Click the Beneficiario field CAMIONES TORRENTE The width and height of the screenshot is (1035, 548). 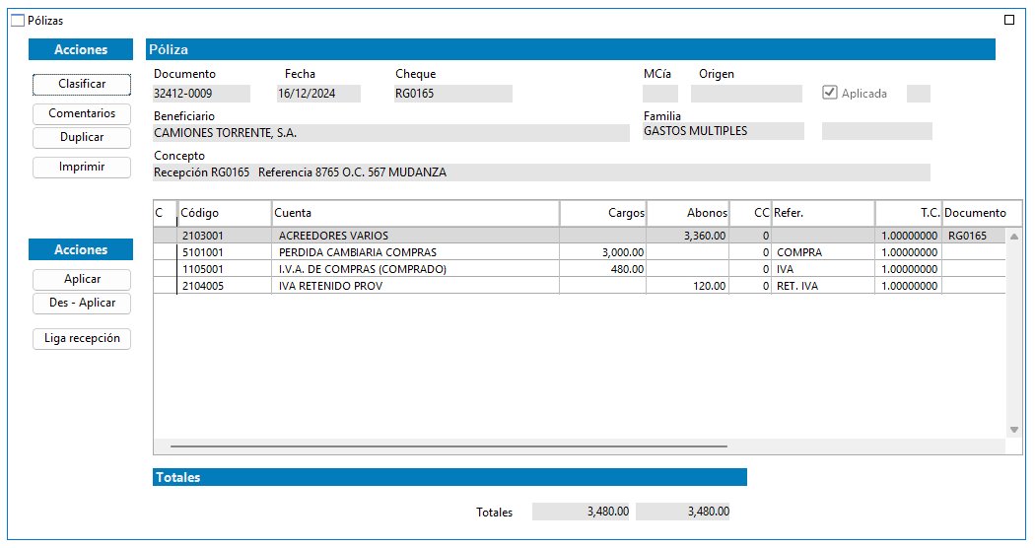click(391, 133)
